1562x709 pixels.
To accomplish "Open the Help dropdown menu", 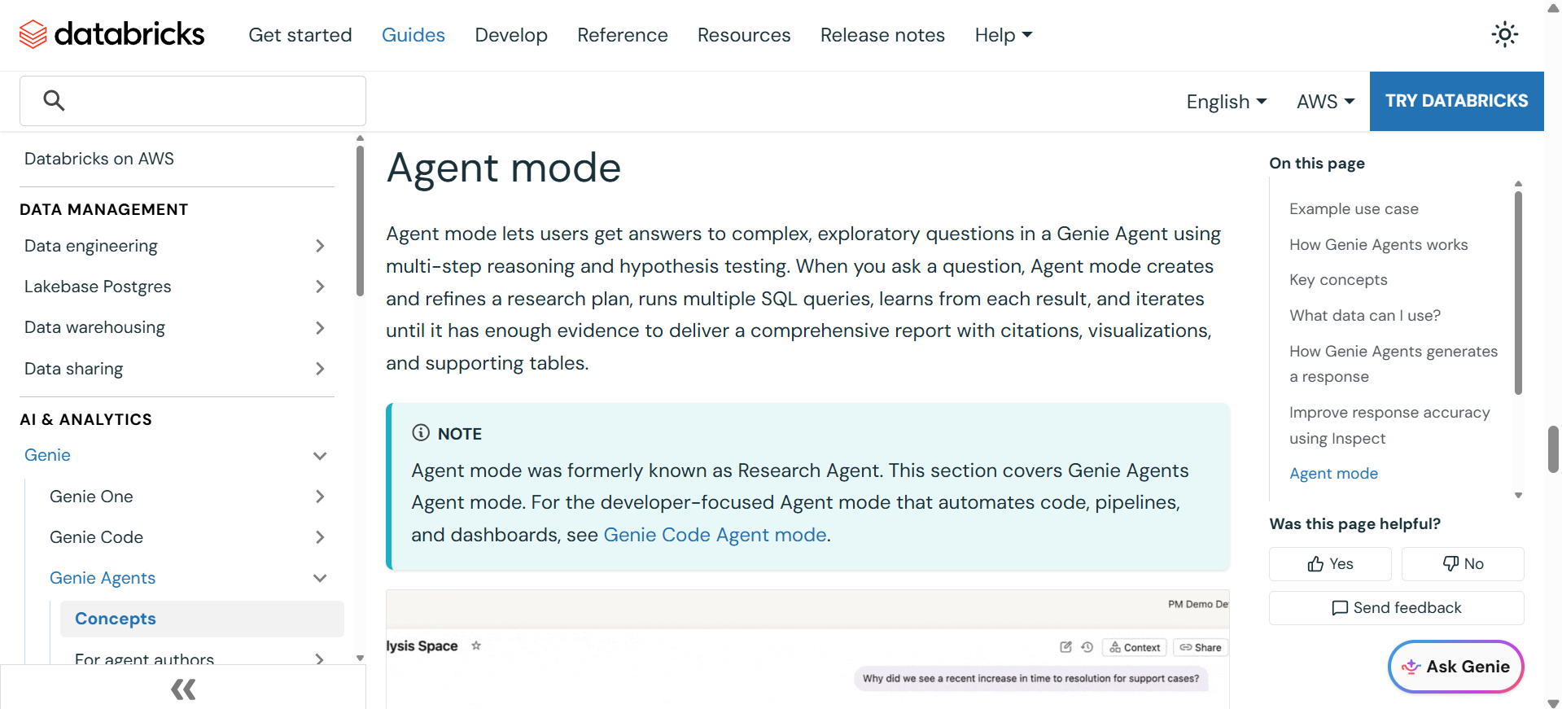I will [x=1004, y=35].
